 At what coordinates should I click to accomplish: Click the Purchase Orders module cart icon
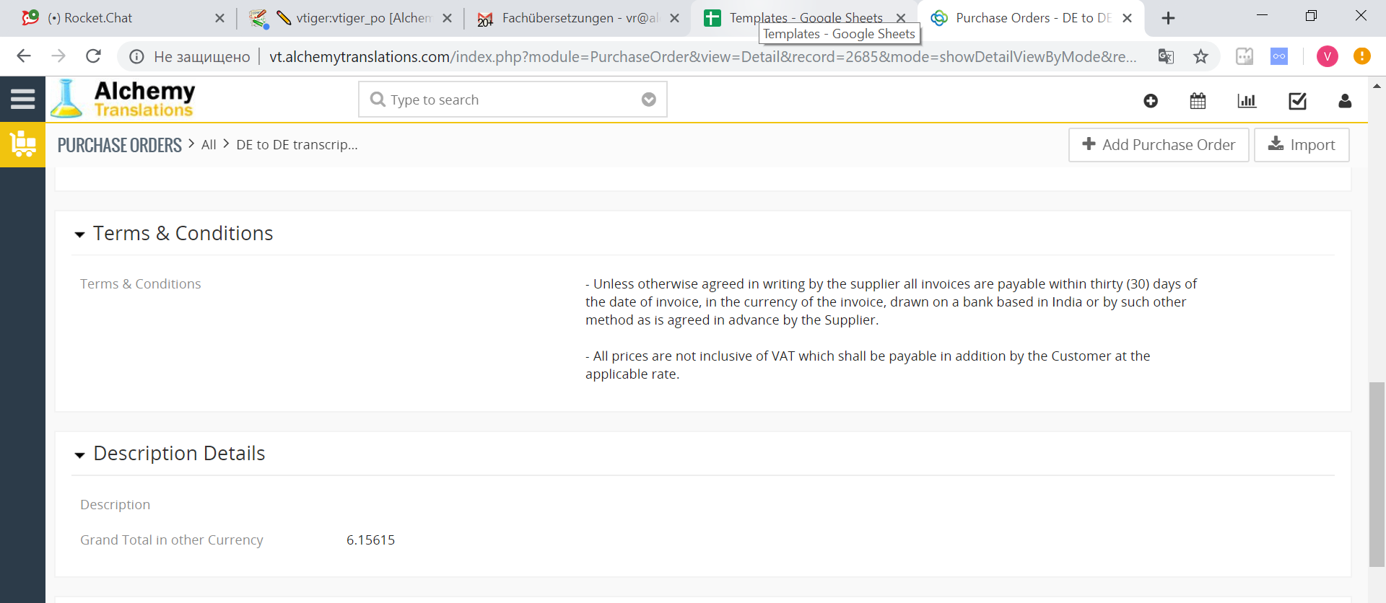point(22,144)
